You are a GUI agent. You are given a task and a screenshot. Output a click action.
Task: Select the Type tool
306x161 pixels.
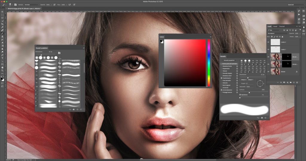(2, 58)
